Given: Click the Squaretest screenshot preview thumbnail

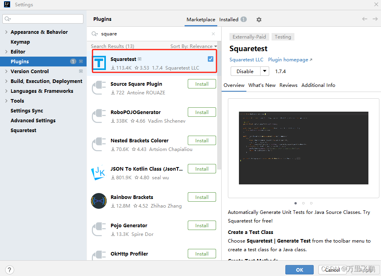Looking at the screenshot, I should point(303,148).
